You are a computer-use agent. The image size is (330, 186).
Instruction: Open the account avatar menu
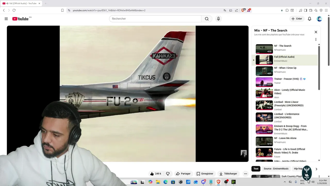319,19
